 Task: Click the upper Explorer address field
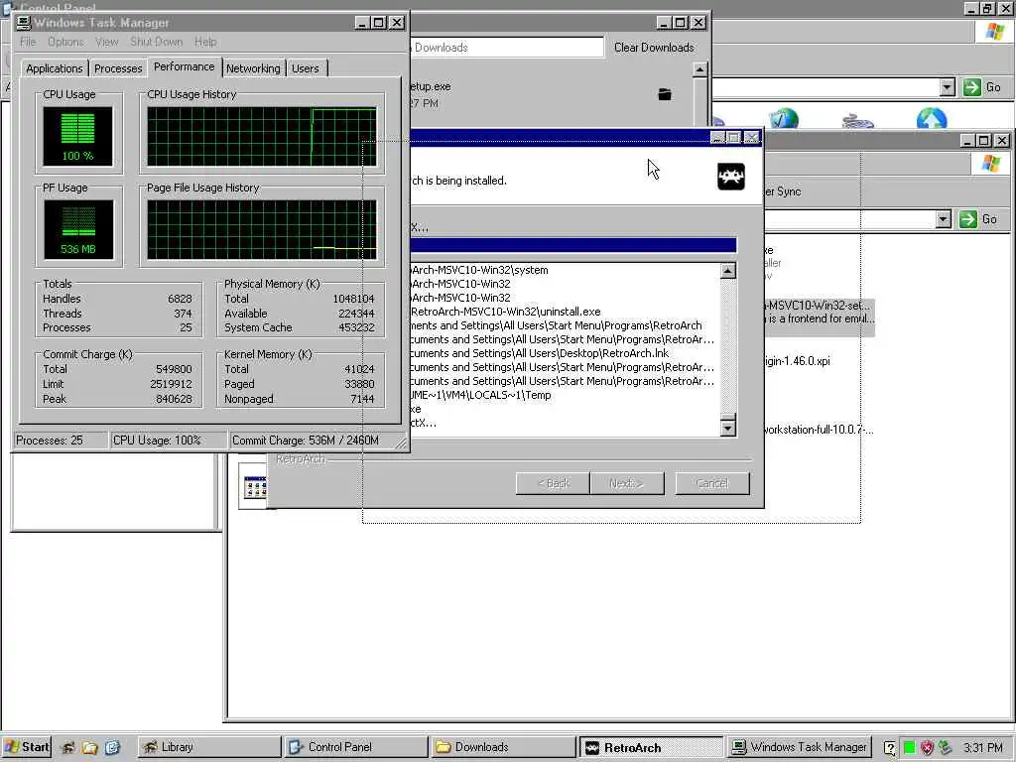[x=825, y=87]
